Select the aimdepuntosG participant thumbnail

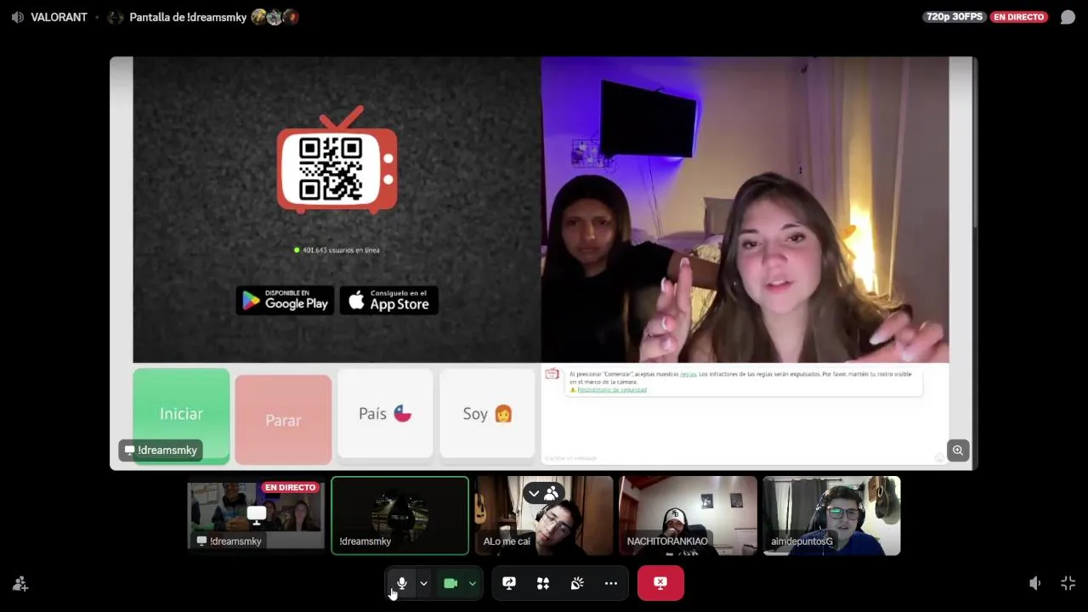click(x=831, y=516)
